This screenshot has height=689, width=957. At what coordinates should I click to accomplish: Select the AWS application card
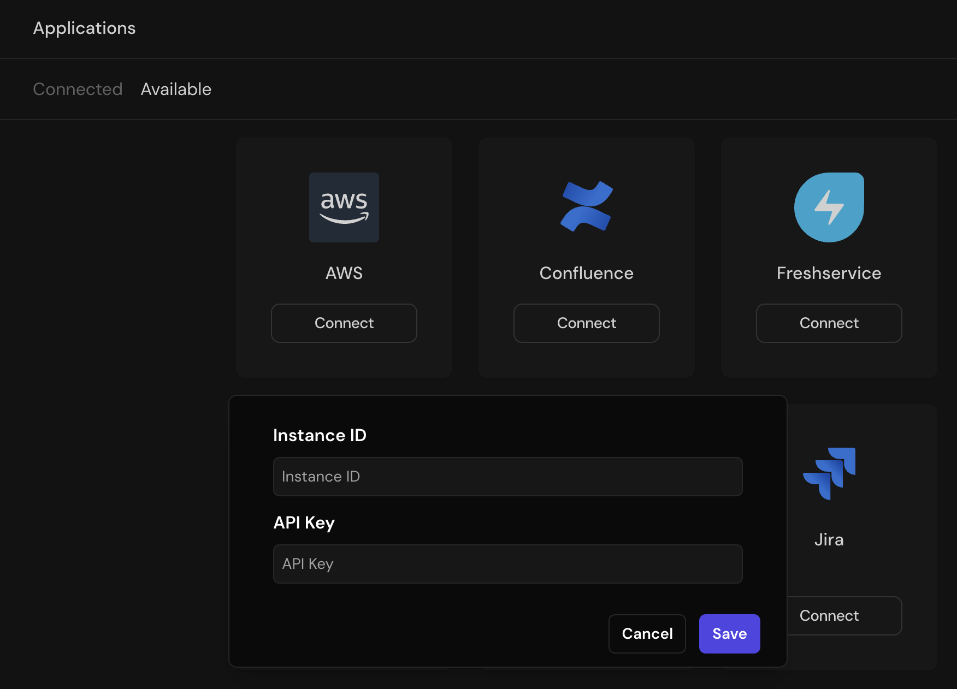pyautogui.click(x=344, y=257)
